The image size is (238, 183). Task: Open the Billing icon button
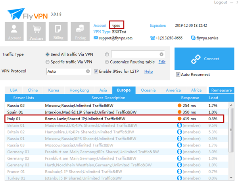click(x=58, y=31)
